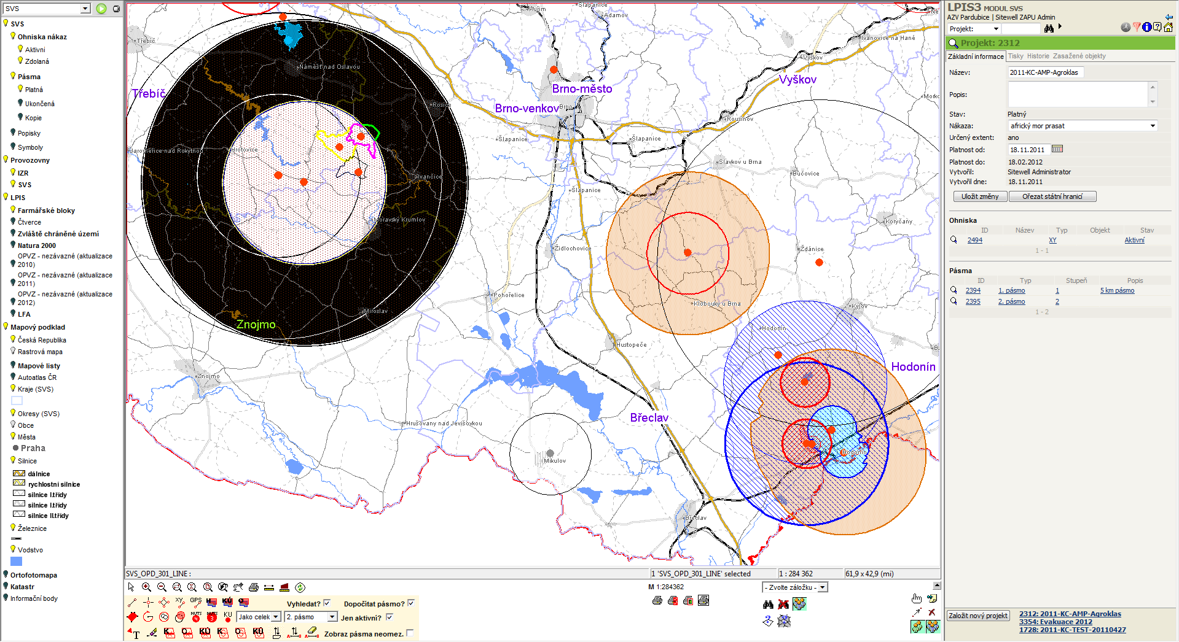Click the Ořezat státní hranicí button

pos(1052,196)
